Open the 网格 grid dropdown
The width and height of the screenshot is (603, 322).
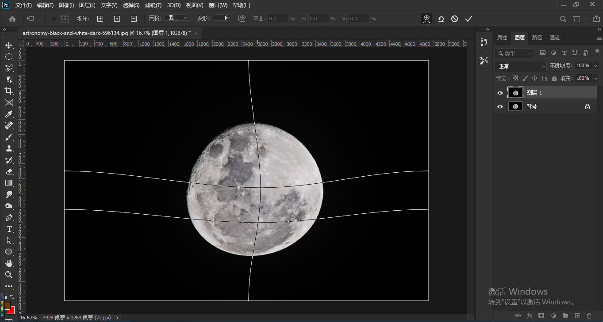[177, 18]
